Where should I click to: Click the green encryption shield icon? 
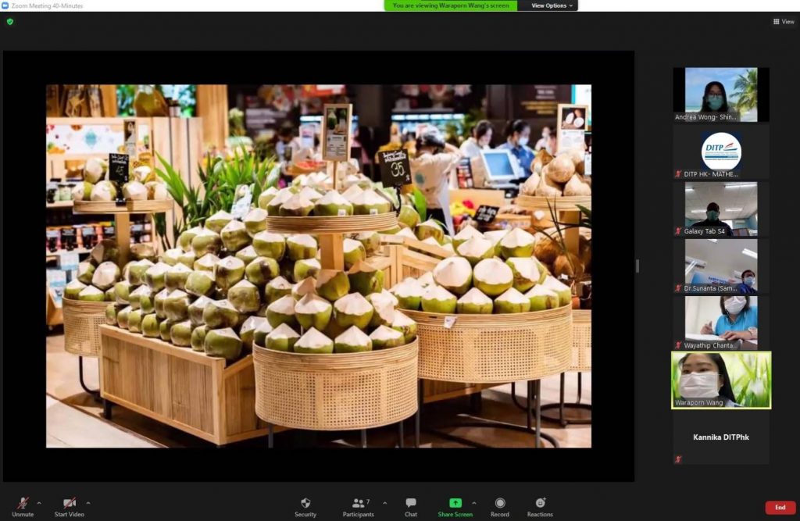[x=10, y=22]
